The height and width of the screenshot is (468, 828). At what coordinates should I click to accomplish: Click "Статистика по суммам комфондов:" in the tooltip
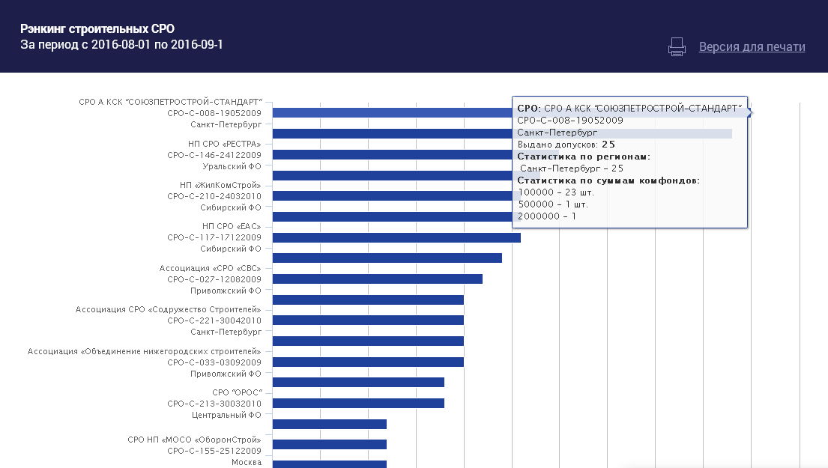pos(608,180)
